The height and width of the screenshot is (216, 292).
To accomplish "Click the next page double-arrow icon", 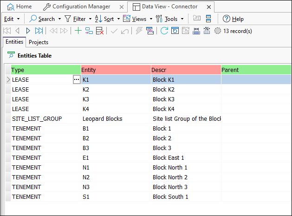I will point(64,31).
